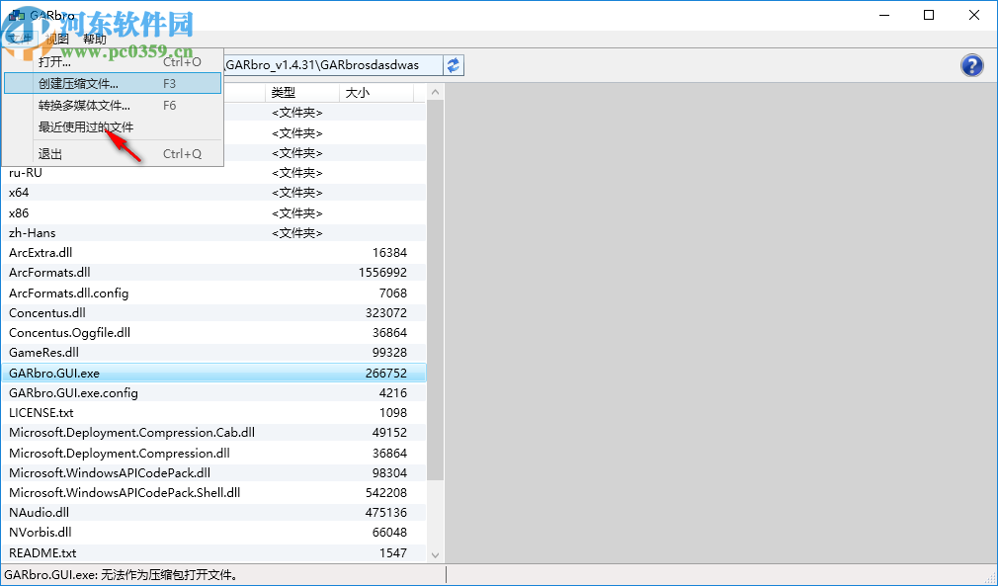998x586 pixels.
Task: Click the size value 542208
Action: pos(386,492)
